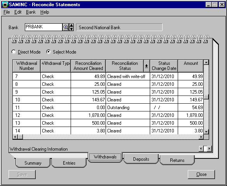Screen dimensions: 227x186
Task: Click the vertical scrollbar thumb in table
Action: click(206, 97)
